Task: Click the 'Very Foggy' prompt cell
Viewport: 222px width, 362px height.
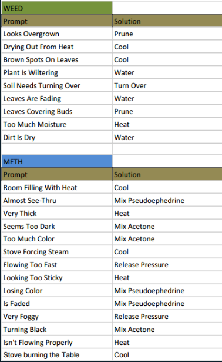Action: pos(57,316)
